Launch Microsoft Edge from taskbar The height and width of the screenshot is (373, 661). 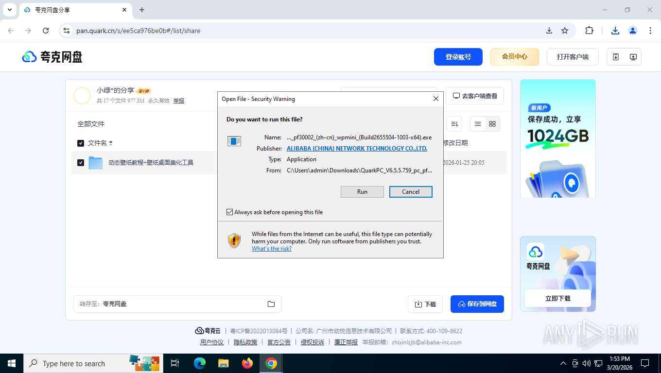199,363
